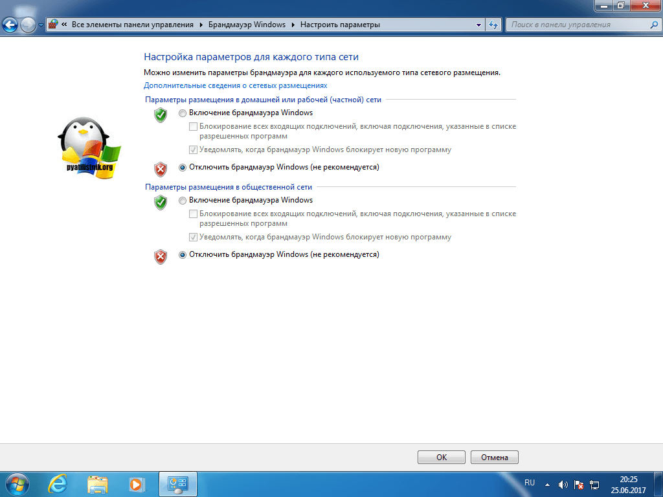Tick 'Блокирование всех входящих подключений' private network checkbox
663x497 pixels.
pyautogui.click(x=193, y=126)
